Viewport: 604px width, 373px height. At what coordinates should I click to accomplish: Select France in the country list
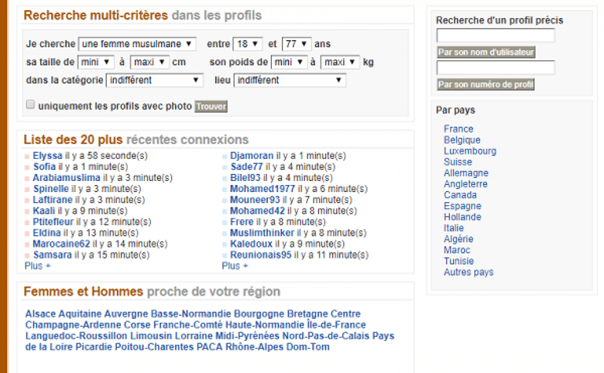pyautogui.click(x=458, y=129)
